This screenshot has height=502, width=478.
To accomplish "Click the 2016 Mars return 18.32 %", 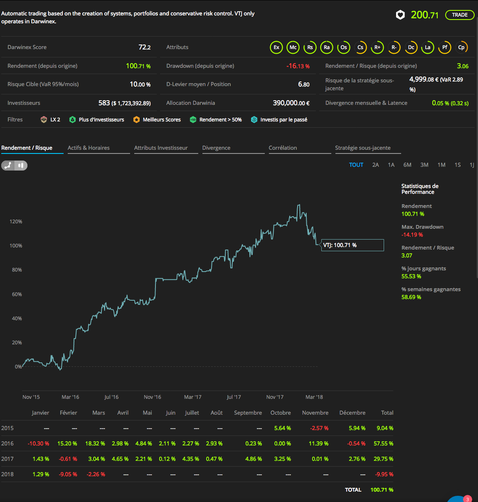I will pyautogui.click(x=95, y=444).
